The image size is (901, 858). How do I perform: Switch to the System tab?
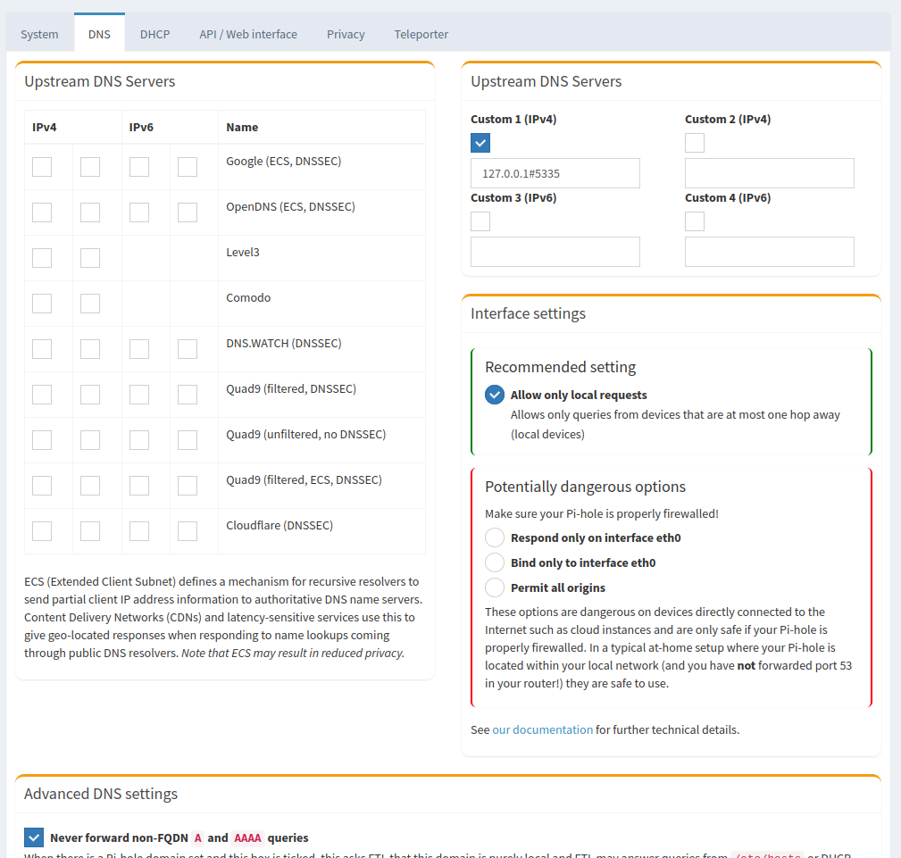pyautogui.click(x=39, y=34)
